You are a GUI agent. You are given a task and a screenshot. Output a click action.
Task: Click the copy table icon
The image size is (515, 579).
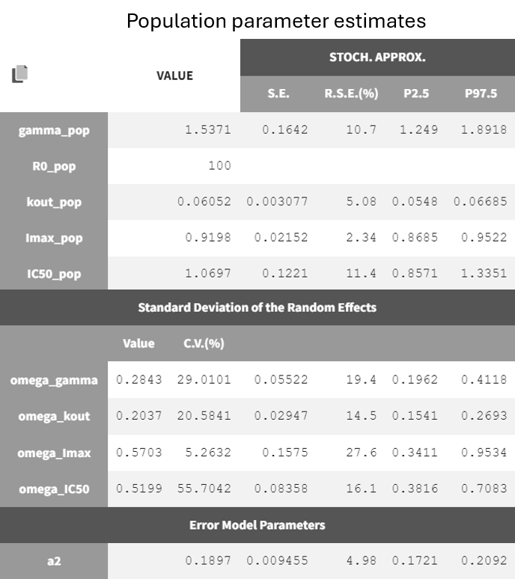click(20, 74)
